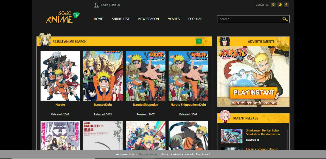The height and width of the screenshot is (159, 326).
Task: Open the Shinkansen Henkei Robo Shinkalion thumbnail
Action: [x=232, y=136]
